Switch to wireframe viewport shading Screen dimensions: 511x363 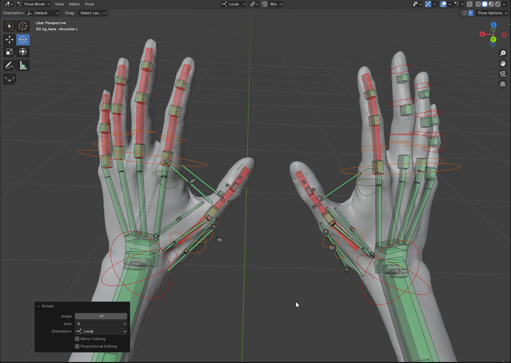point(478,4)
